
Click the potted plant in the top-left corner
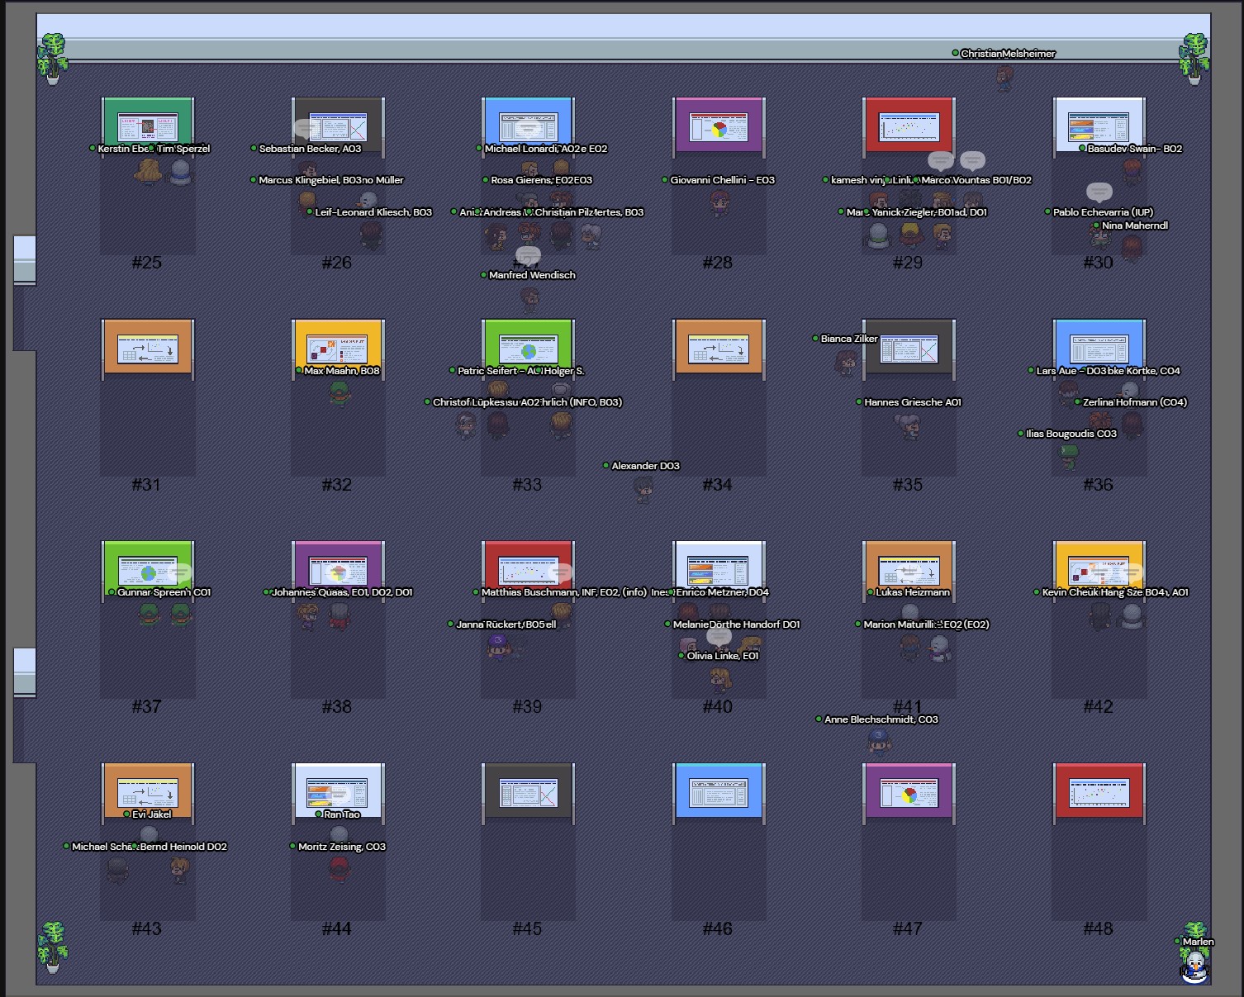(x=53, y=58)
